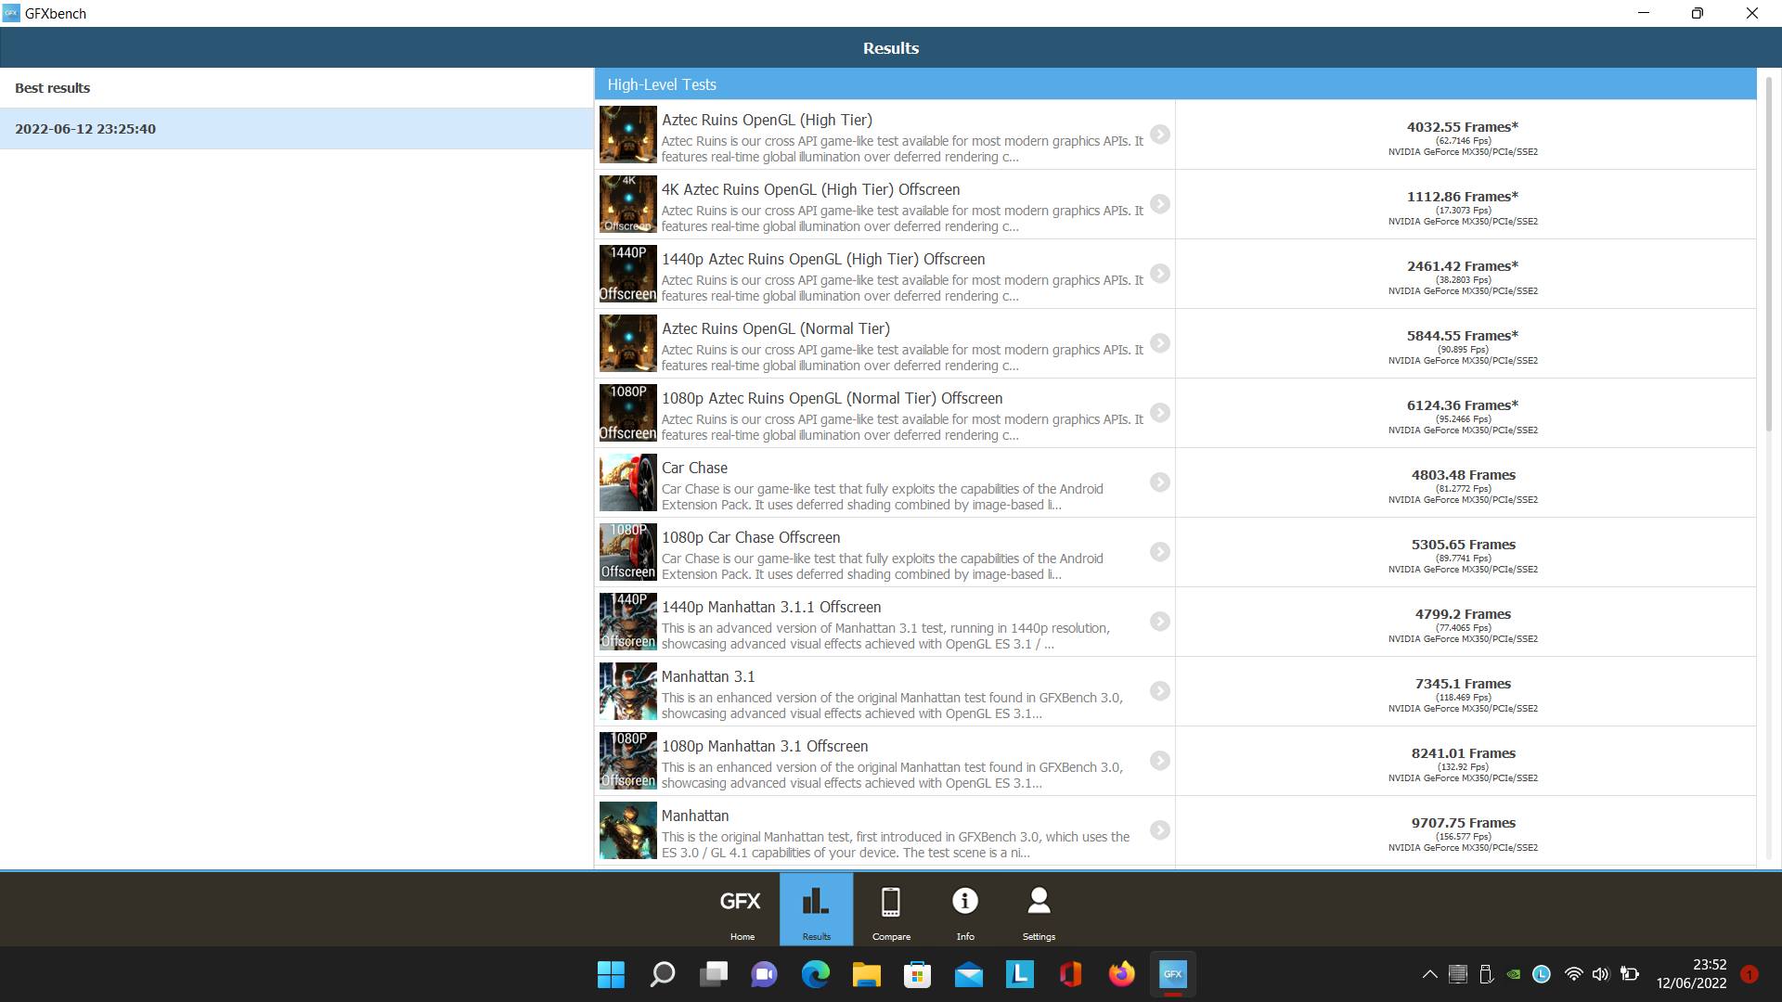Open the Info tab
1782x1002 pixels.
(965, 910)
